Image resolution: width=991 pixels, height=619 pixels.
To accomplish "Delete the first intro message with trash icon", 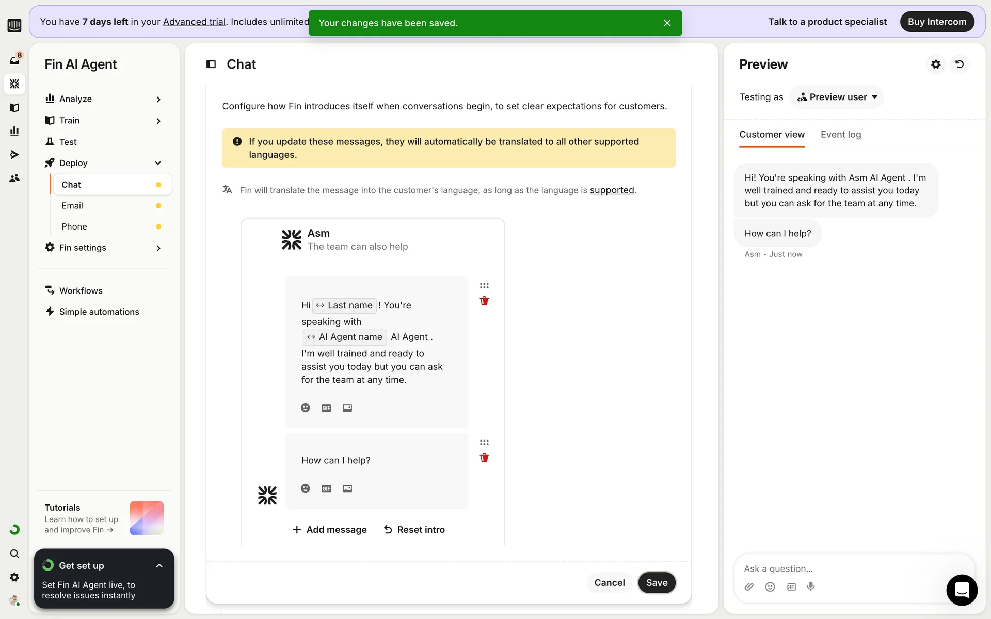I will (x=484, y=301).
